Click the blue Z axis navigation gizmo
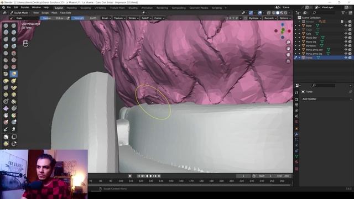 click(x=283, y=24)
